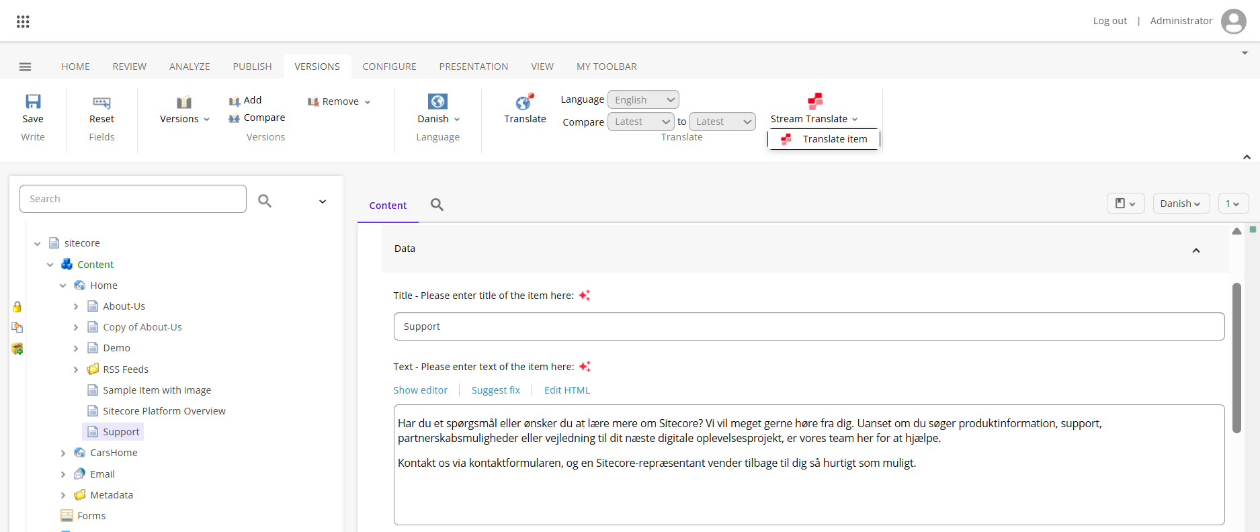1260x532 pixels.
Task: Click the Home item icon in tree
Action: pyautogui.click(x=80, y=285)
